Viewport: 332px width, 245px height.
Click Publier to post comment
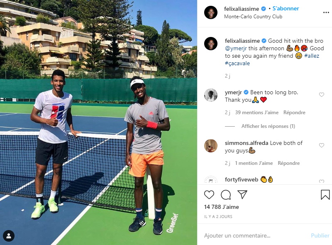click(320, 235)
